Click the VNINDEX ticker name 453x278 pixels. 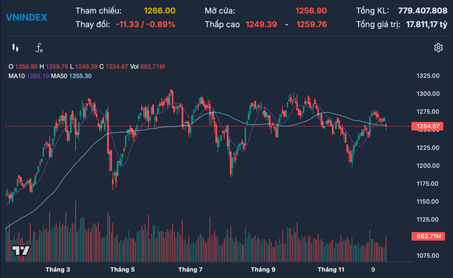click(x=27, y=17)
